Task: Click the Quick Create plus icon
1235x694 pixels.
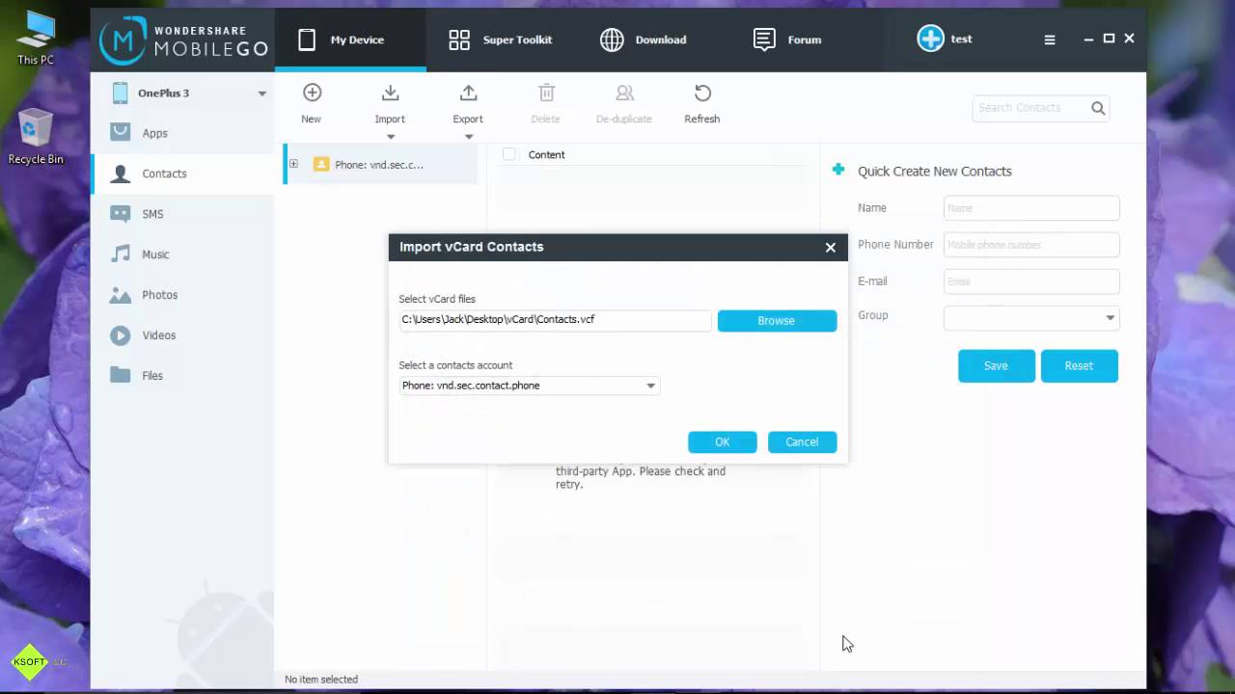Action: (838, 170)
